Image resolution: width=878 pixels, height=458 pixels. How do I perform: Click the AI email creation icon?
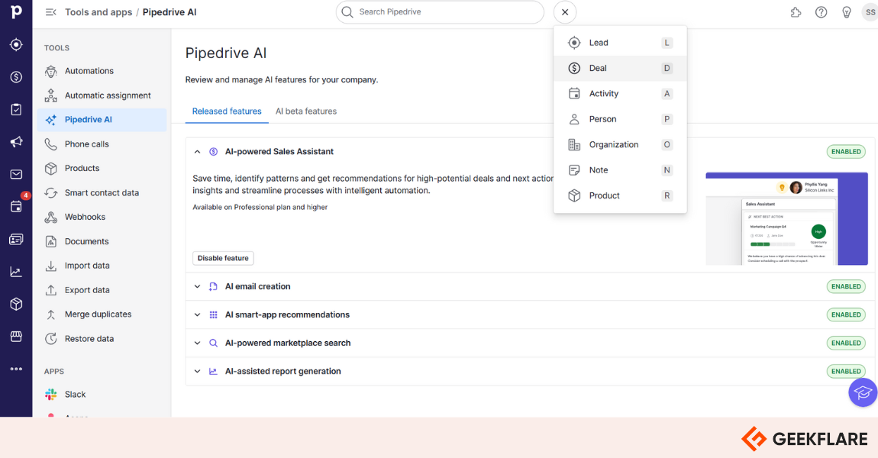coord(213,287)
